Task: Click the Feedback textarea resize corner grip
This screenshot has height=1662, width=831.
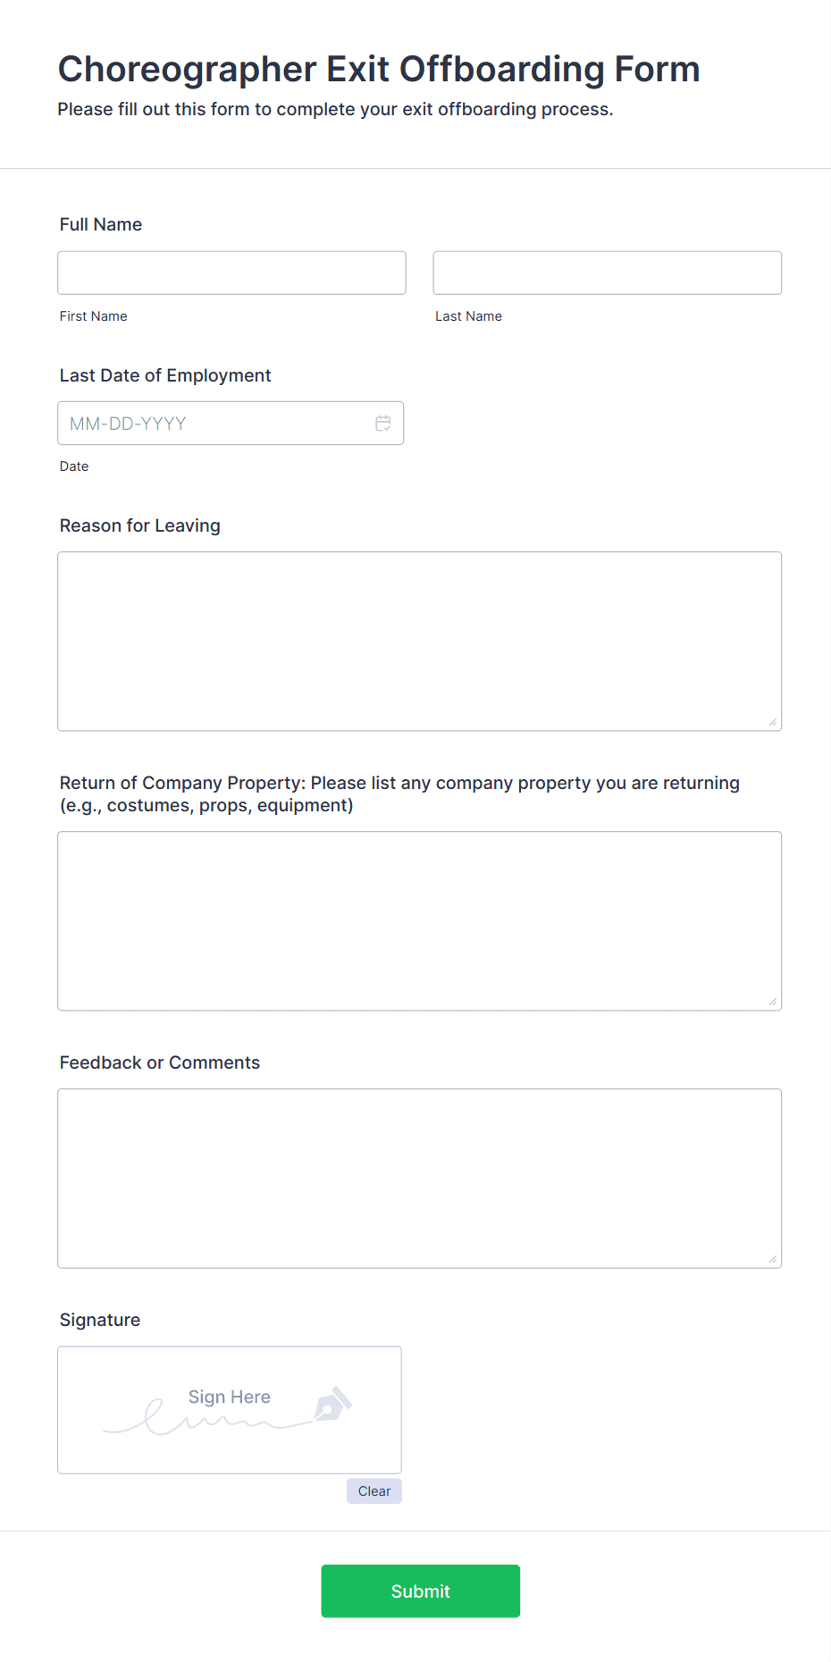Action: pos(773,1259)
